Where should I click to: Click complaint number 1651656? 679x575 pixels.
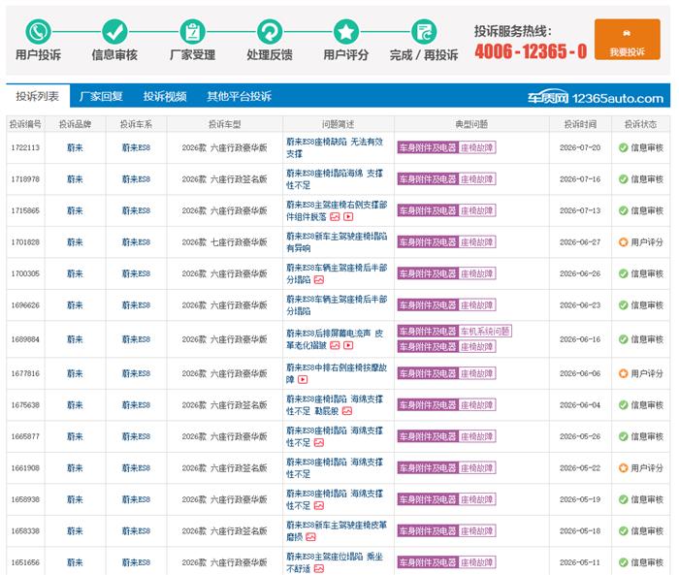[x=25, y=562]
